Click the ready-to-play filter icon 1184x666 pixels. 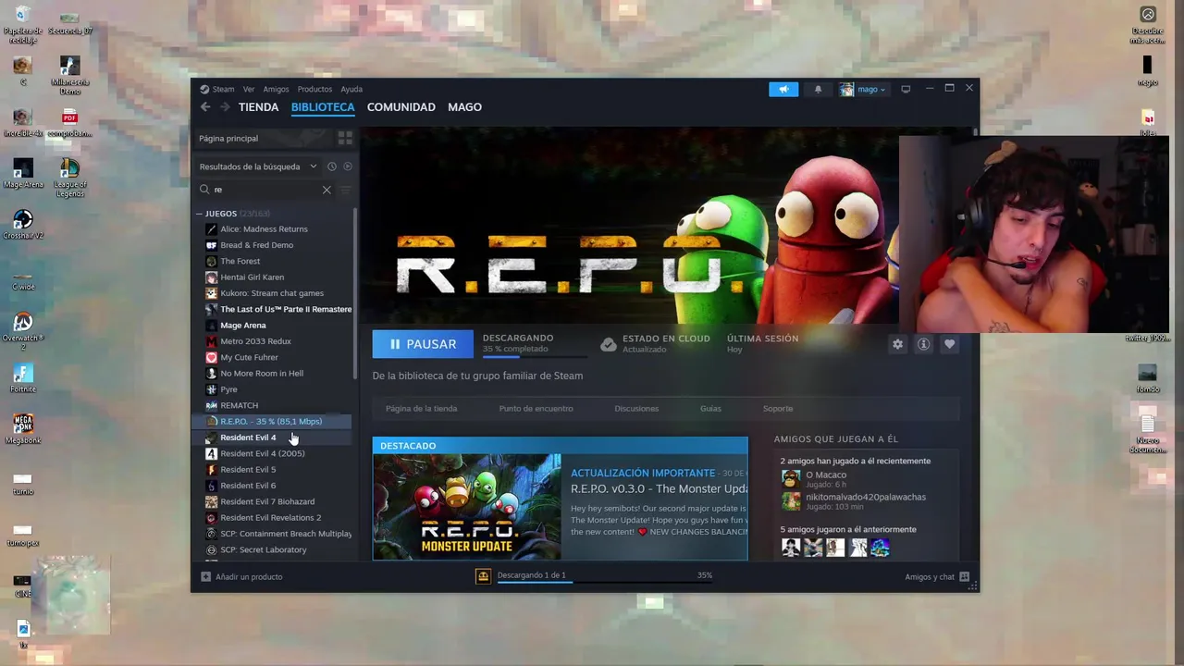pos(348,166)
